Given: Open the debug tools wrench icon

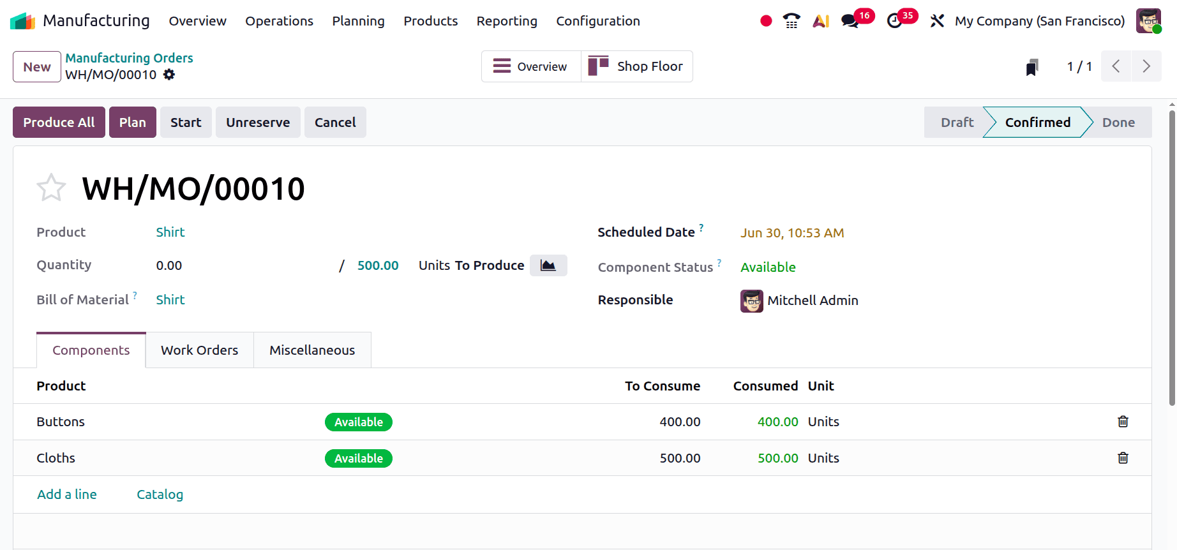Looking at the screenshot, I should [x=937, y=21].
